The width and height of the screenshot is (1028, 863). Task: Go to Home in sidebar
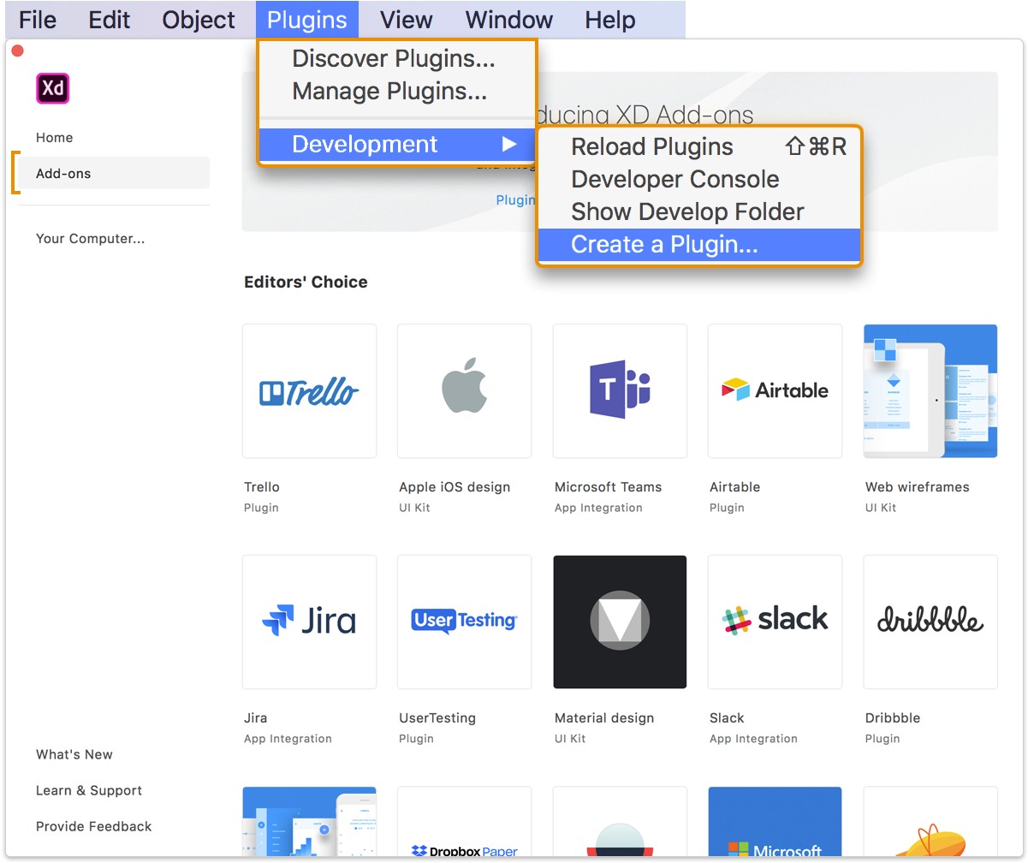tap(54, 138)
